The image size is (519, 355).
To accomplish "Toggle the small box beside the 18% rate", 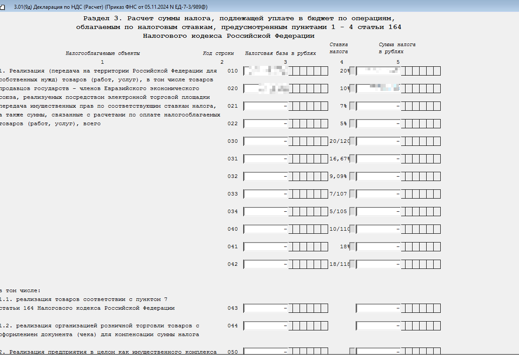I will (x=352, y=247).
